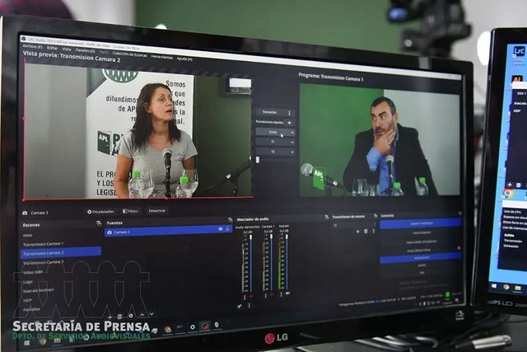Open the Vista menu

click(67, 49)
